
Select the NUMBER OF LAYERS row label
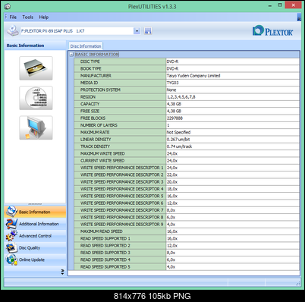click(99, 125)
